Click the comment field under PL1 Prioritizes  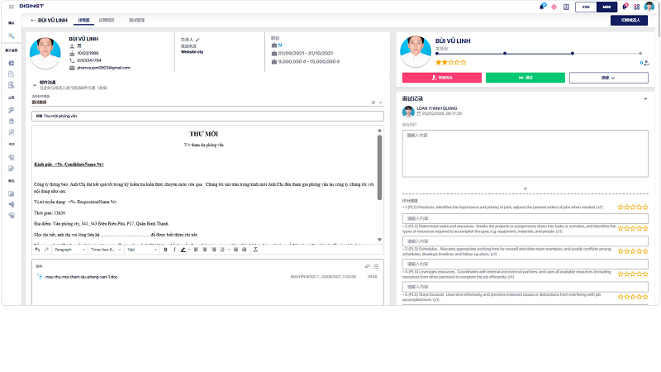click(x=525, y=218)
